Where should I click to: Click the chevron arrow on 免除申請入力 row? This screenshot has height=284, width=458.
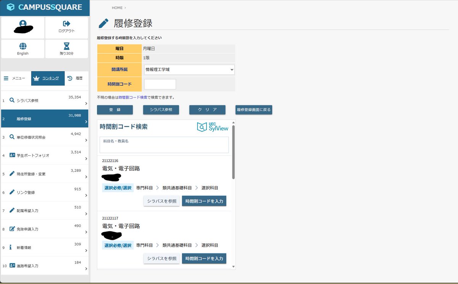[86, 232]
